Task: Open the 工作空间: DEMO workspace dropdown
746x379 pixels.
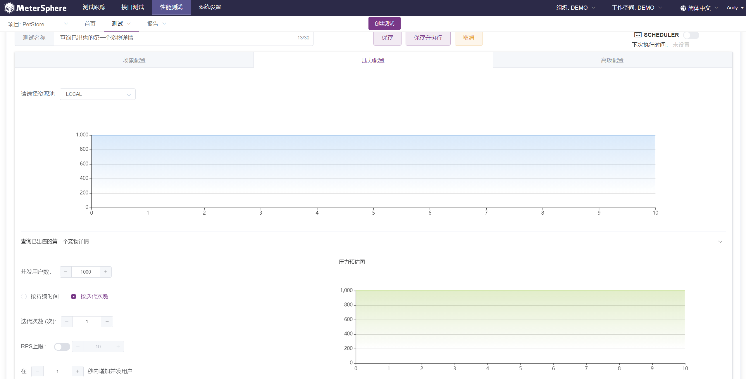Action: pyautogui.click(x=637, y=8)
